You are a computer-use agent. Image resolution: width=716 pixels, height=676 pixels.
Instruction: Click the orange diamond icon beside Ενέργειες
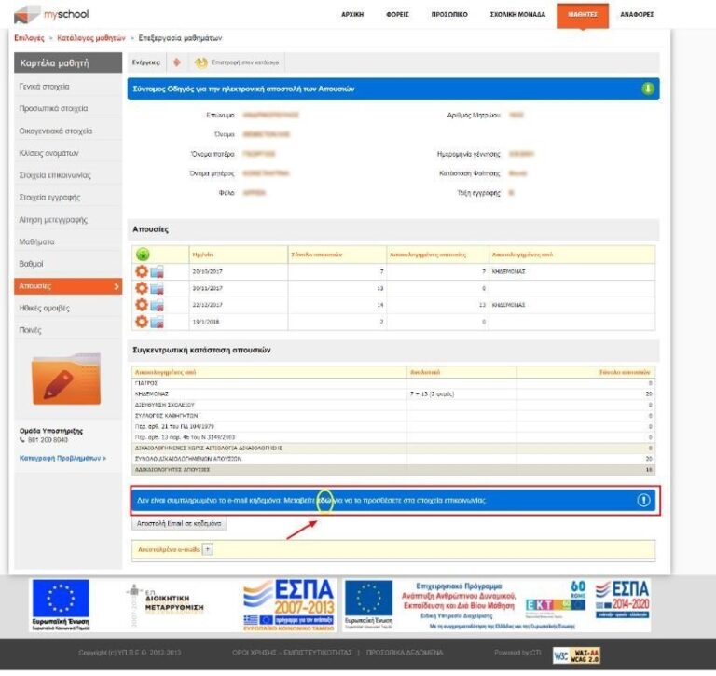click(x=177, y=62)
